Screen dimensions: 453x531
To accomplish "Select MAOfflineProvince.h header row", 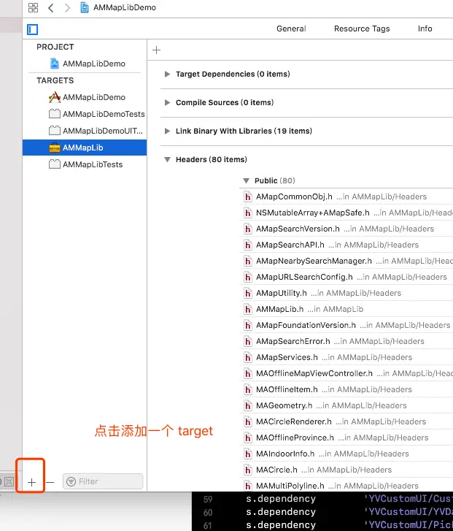I will (x=346, y=438).
